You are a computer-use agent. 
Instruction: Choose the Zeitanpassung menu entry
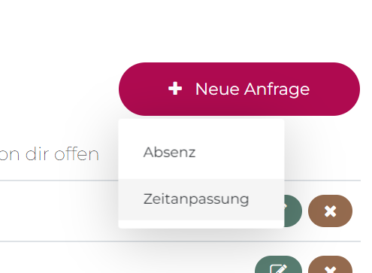201,199
